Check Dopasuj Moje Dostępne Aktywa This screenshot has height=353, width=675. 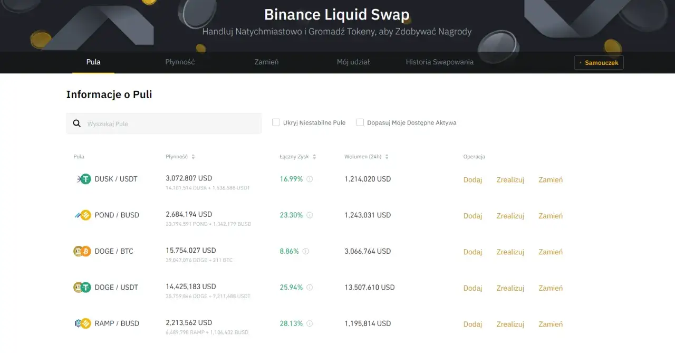pyautogui.click(x=360, y=122)
